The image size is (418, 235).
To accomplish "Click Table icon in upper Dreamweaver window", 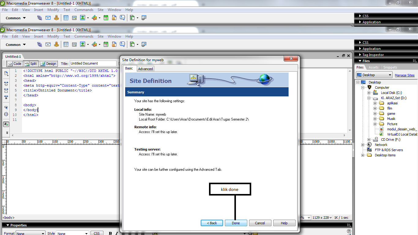I will click(66, 18).
